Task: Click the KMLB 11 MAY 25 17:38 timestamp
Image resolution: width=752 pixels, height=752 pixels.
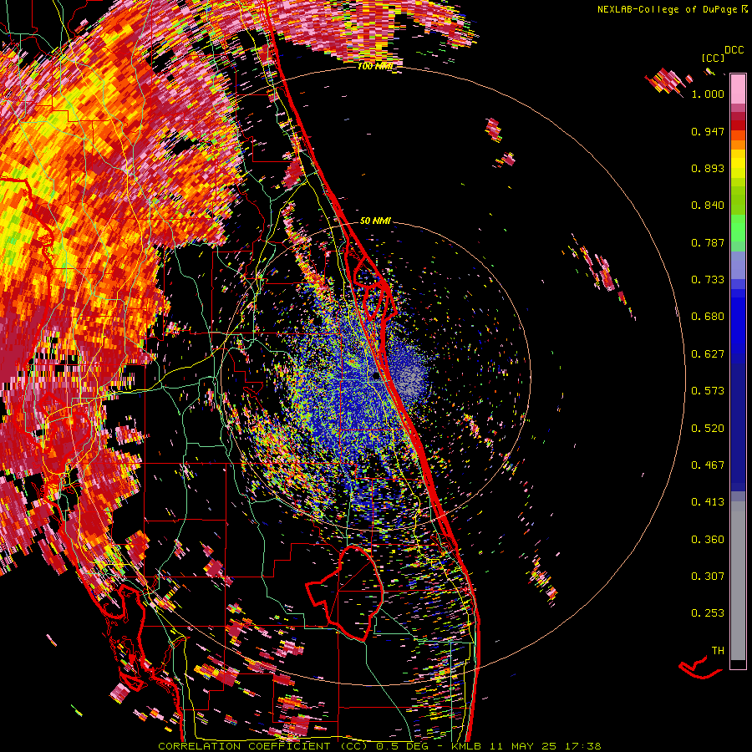Action: (x=526, y=746)
